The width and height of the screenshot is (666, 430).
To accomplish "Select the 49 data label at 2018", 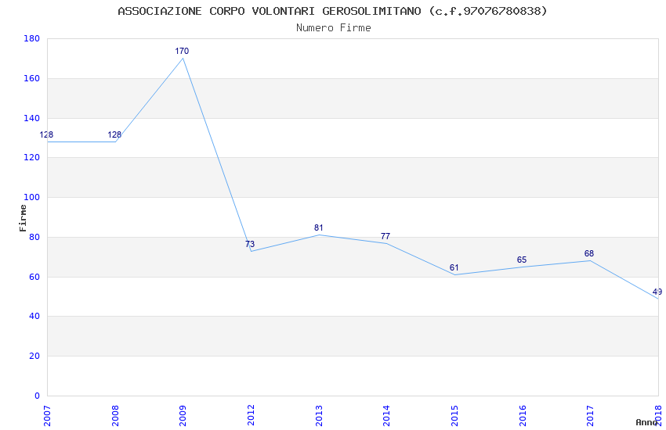I will tap(657, 292).
